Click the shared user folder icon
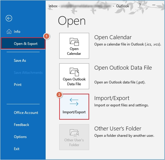 pyautogui.click(x=74, y=133)
